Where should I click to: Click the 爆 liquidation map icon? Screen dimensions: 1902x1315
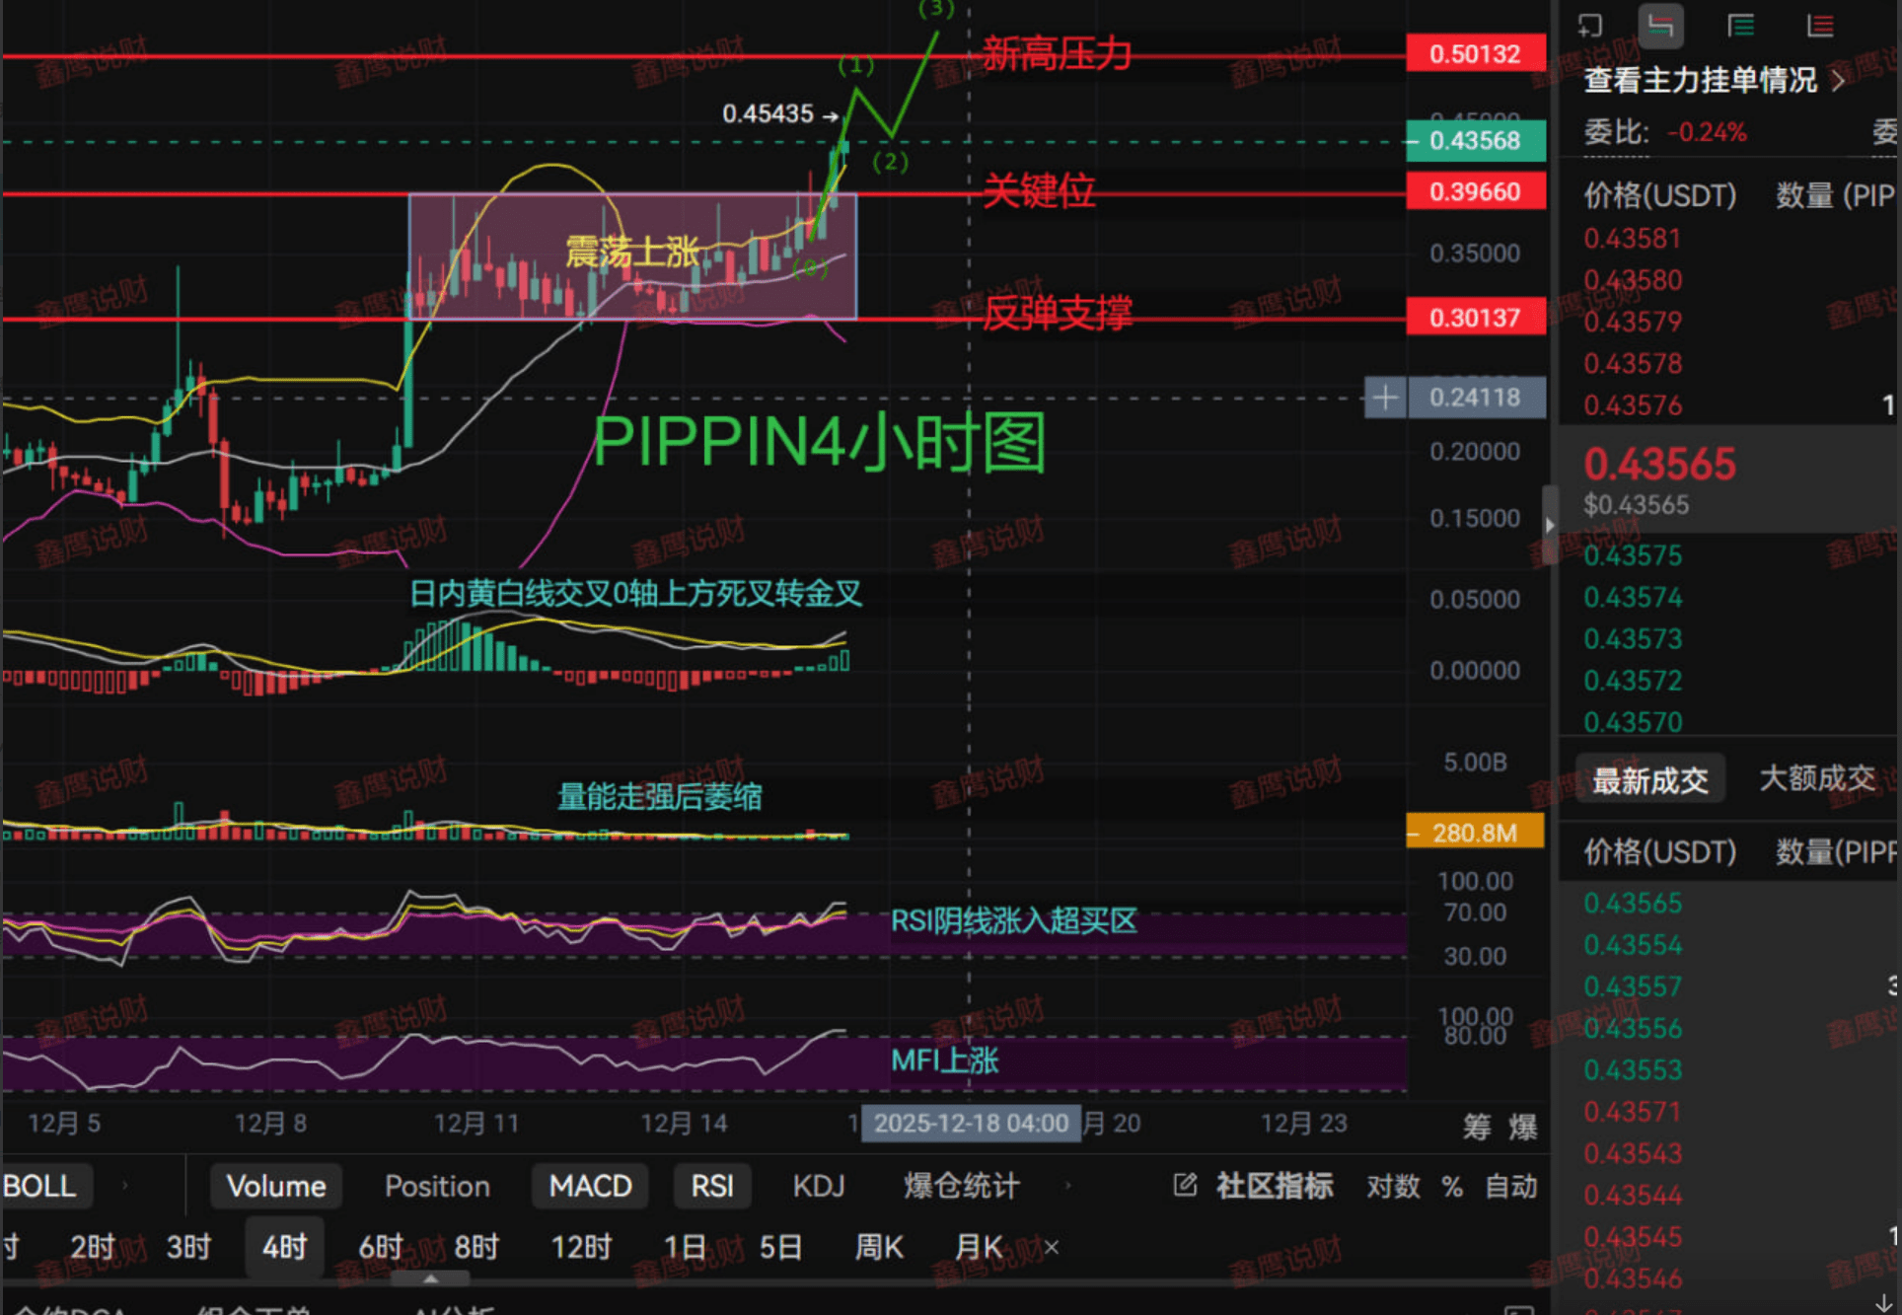click(x=1522, y=1126)
